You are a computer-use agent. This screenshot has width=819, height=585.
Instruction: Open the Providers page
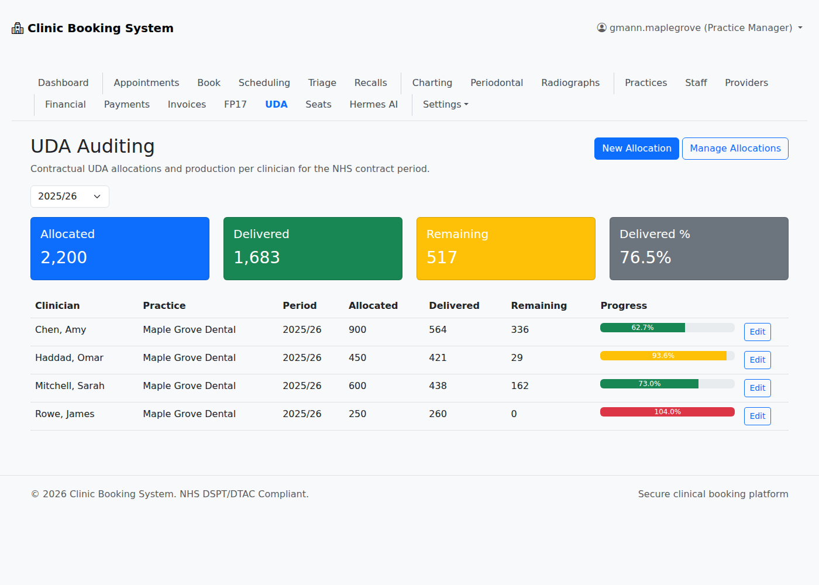(x=746, y=82)
